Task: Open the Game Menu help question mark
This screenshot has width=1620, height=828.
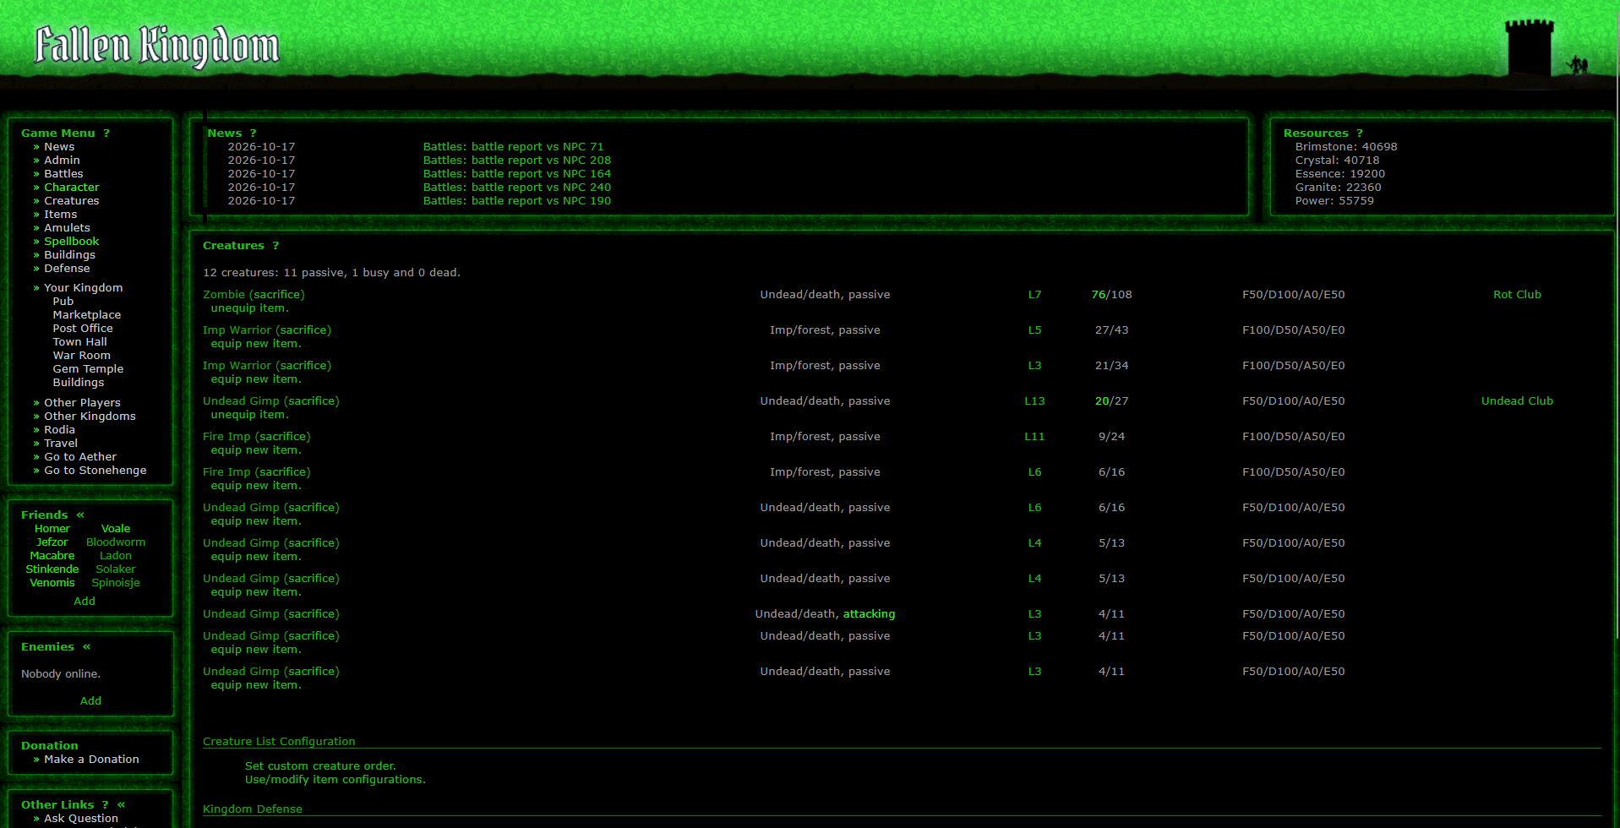Action: pos(106,133)
